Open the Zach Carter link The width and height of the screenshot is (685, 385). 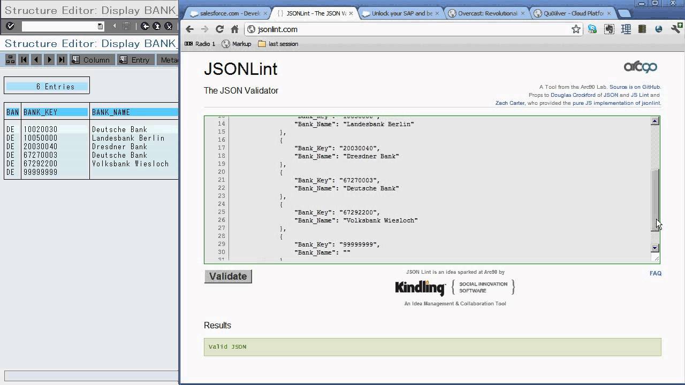tap(509, 103)
